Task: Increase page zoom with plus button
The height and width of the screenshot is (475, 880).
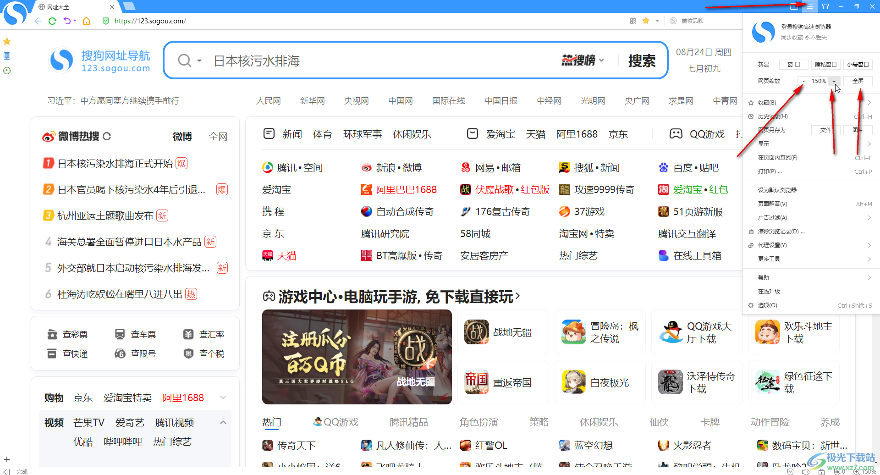Action: click(834, 81)
